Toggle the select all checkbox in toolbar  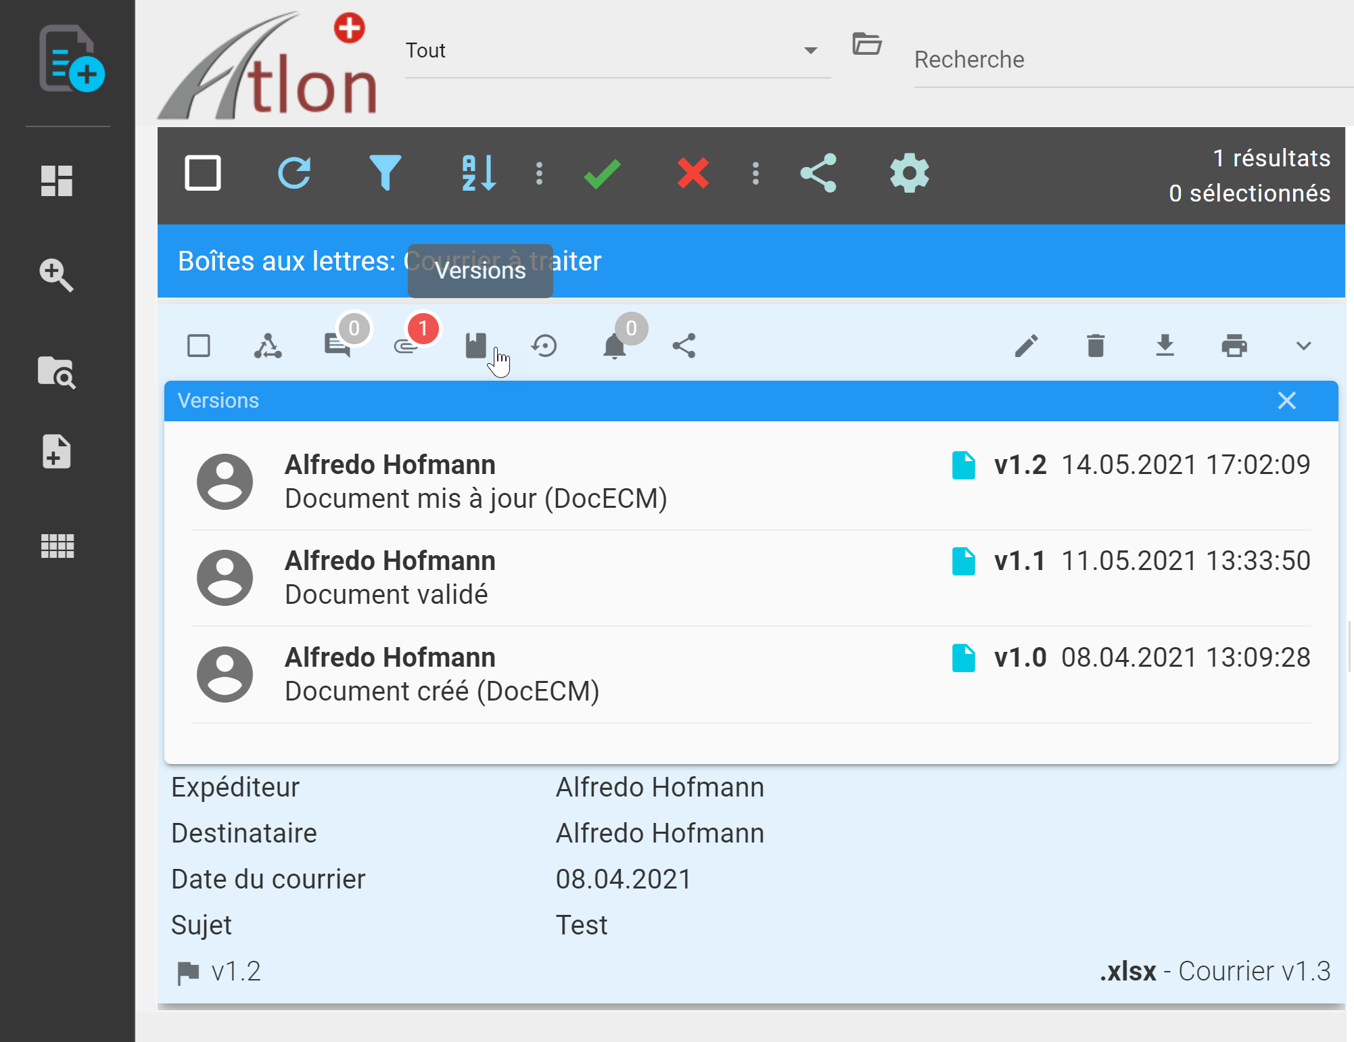pyautogui.click(x=203, y=173)
